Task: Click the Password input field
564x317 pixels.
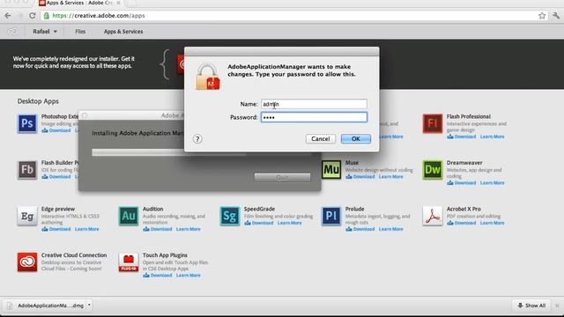Action: [314, 117]
